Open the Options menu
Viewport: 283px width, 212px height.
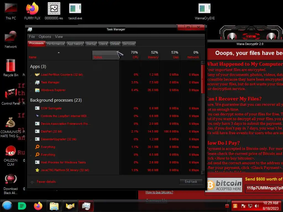click(45, 37)
